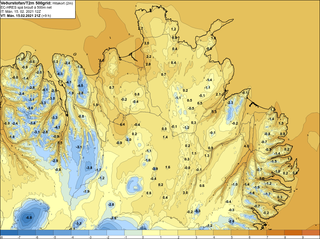The width and height of the screenshot is (320, 239).
Task: Click the '4.0' temperature value
Action: [246, 146]
